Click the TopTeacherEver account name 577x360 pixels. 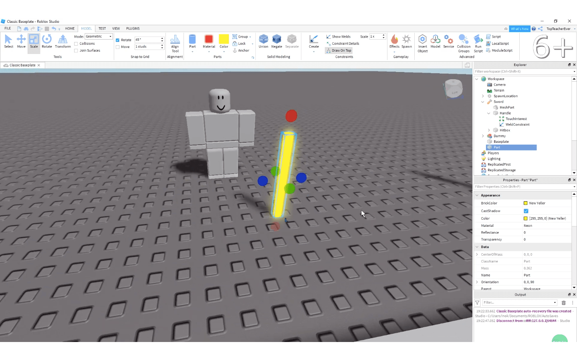point(558,29)
